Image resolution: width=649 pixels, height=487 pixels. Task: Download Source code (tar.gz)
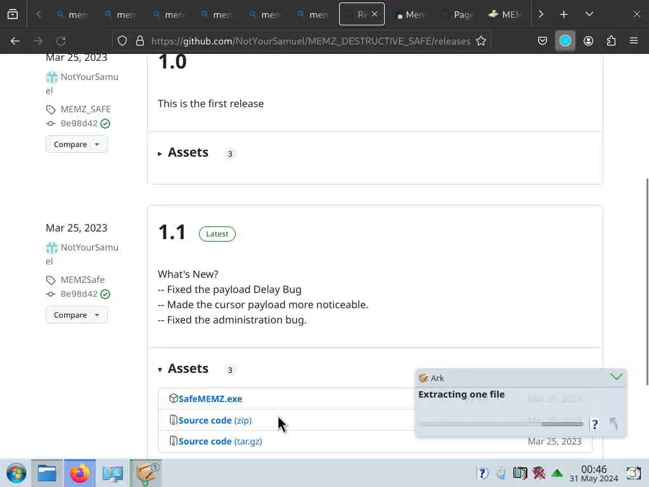(220, 441)
